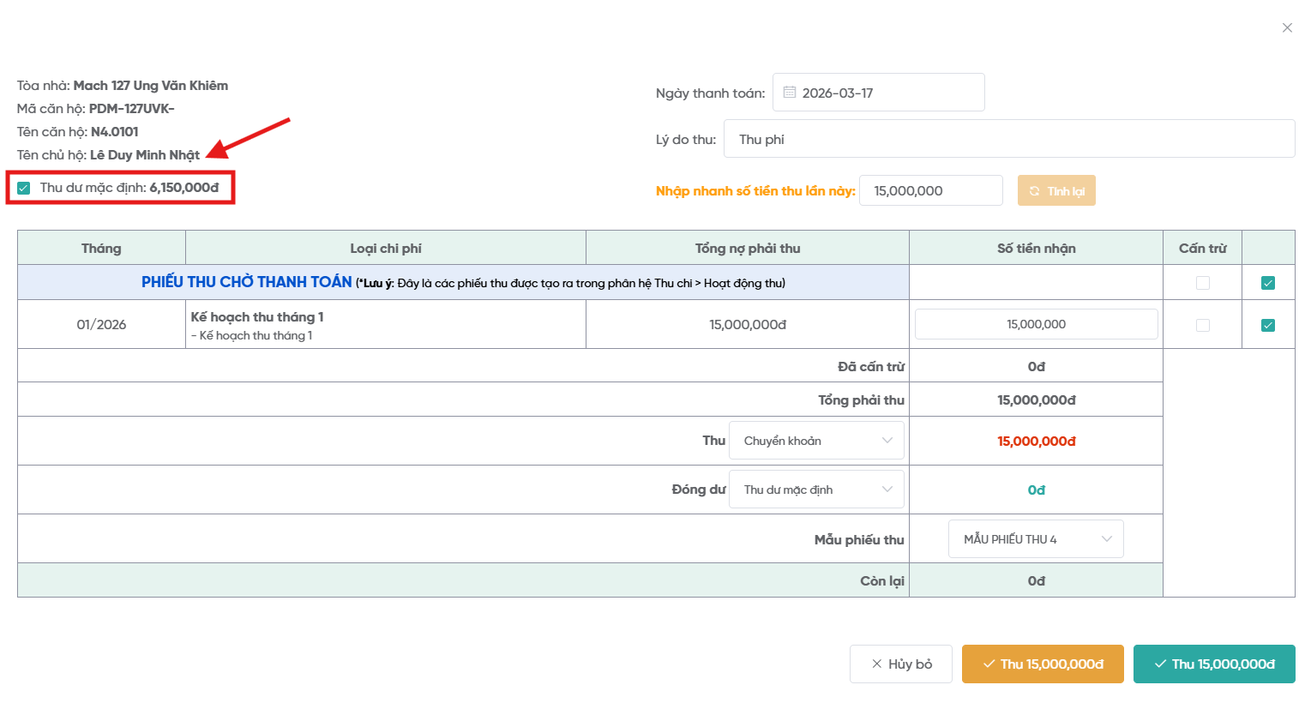
Task: Click calendar icon in payment date field
Action: (790, 93)
